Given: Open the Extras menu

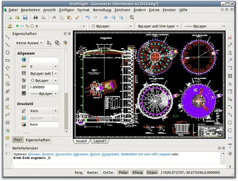Looking at the screenshot, I should click(x=154, y=10).
